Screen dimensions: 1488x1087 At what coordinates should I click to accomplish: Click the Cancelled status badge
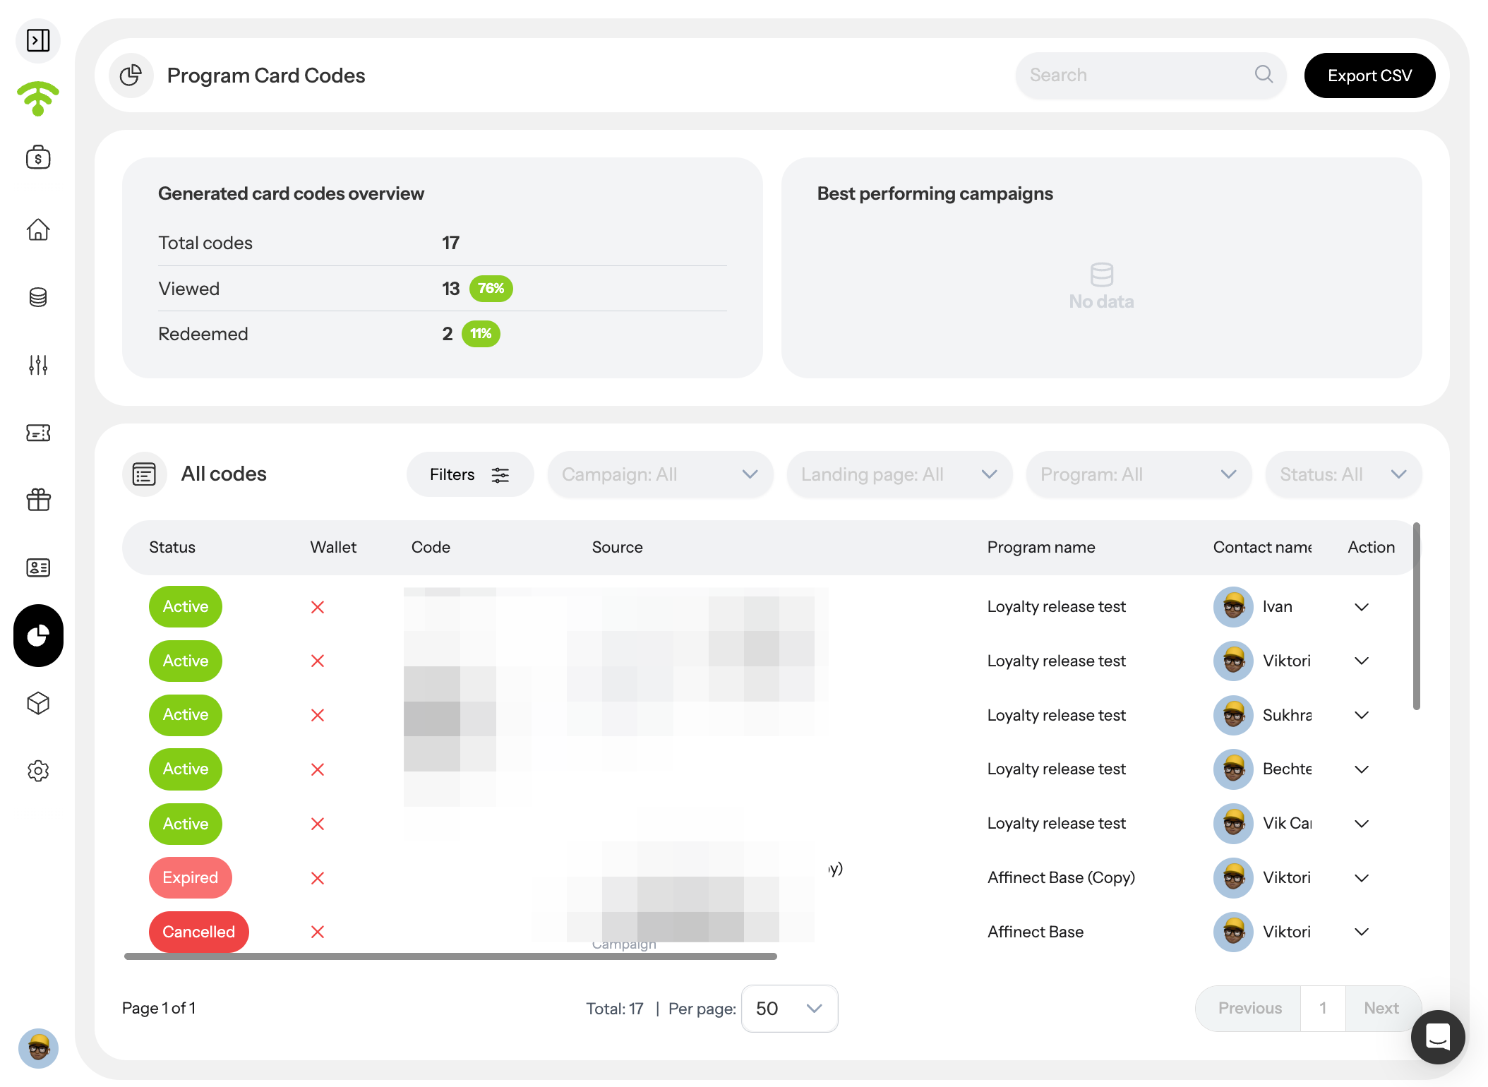pyautogui.click(x=198, y=932)
